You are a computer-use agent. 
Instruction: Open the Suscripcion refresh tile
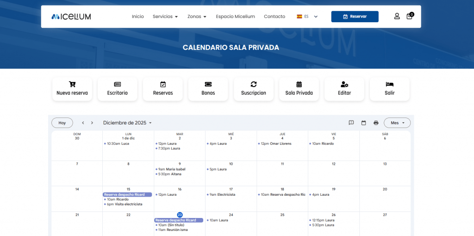(254, 88)
